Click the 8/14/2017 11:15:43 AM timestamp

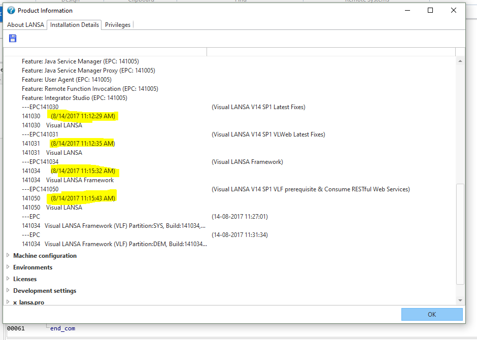[83, 198]
